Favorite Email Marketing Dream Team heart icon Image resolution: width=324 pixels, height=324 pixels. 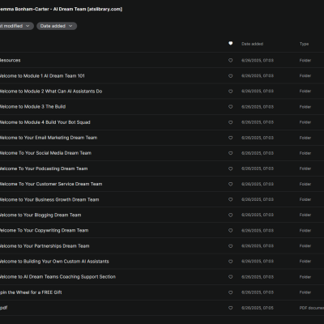[230, 138]
